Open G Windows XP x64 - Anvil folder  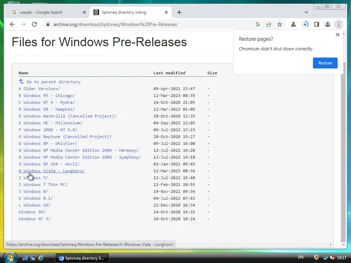(x=49, y=164)
